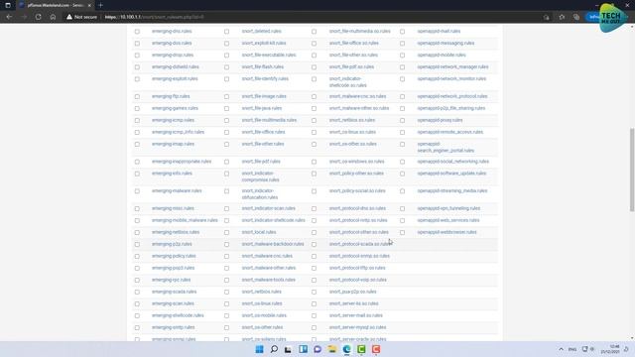Check openappid-remote_access.rules box

coord(402,132)
